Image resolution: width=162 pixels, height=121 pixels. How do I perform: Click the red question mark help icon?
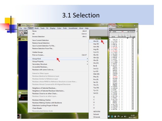pos(123,32)
